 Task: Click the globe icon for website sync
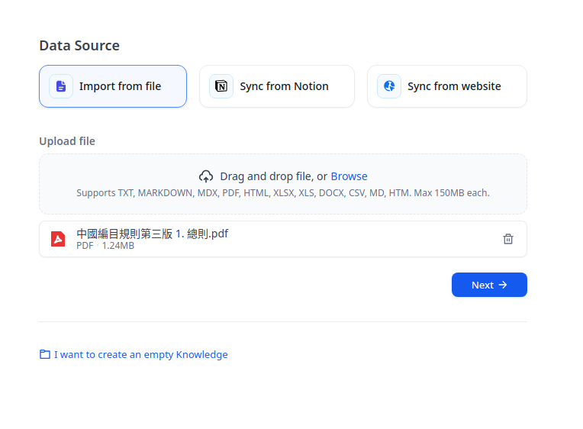(389, 86)
